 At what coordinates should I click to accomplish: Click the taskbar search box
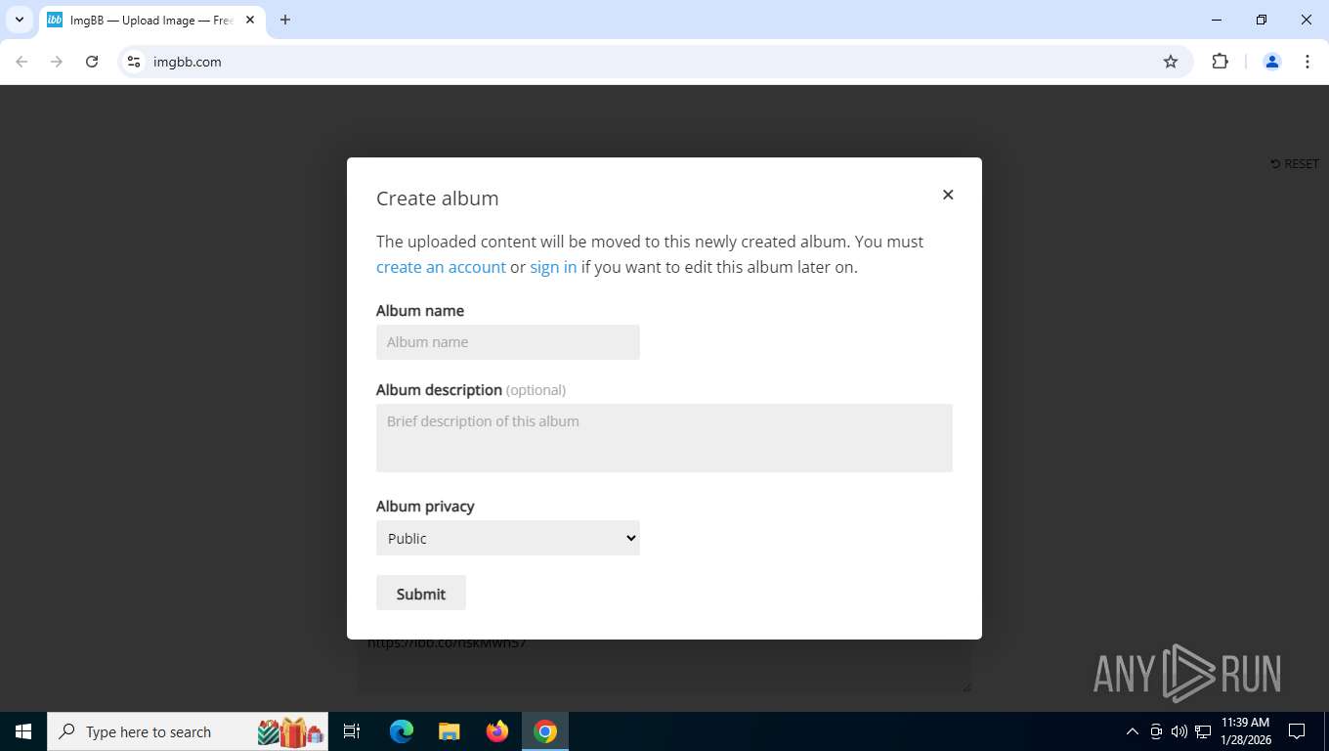click(189, 731)
